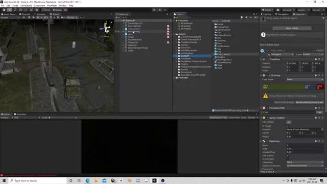
Task: Click the PlayMakerFSM component icon
Action: pyautogui.click(x=264, y=108)
